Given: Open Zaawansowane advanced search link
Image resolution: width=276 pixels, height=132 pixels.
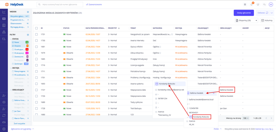Looking at the screenshot, I should pyautogui.click(x=94, y=4).
